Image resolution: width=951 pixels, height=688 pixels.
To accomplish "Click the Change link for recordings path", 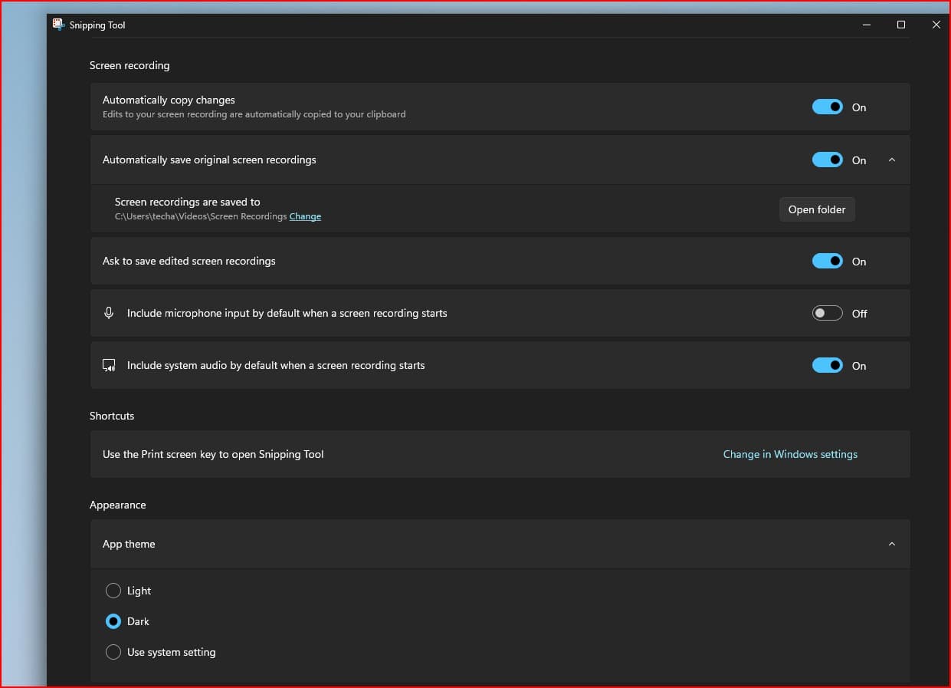I will 305,216.
